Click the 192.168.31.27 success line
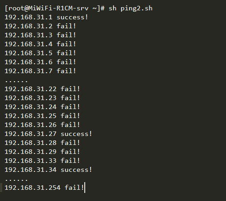This screenshot has height=201, width=226. [48, 134]
